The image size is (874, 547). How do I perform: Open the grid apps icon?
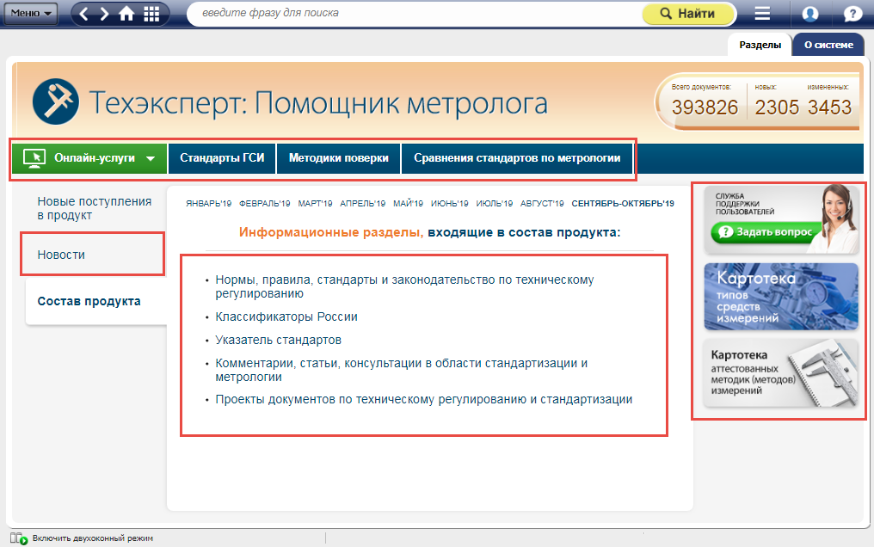pos(151,14)
